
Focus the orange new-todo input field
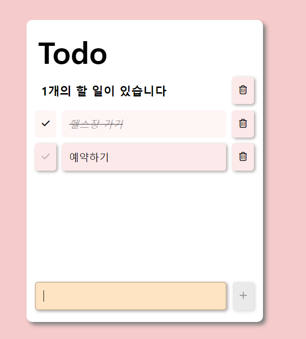click(x=131, y=296)
